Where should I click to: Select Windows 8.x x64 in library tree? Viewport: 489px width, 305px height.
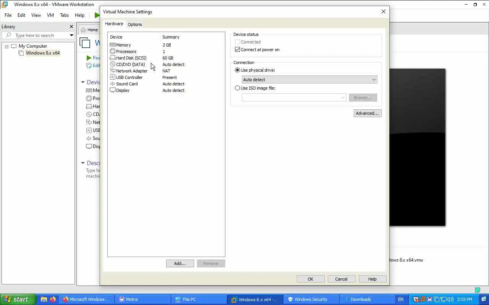pyautogui.click(x=42, y=53)
